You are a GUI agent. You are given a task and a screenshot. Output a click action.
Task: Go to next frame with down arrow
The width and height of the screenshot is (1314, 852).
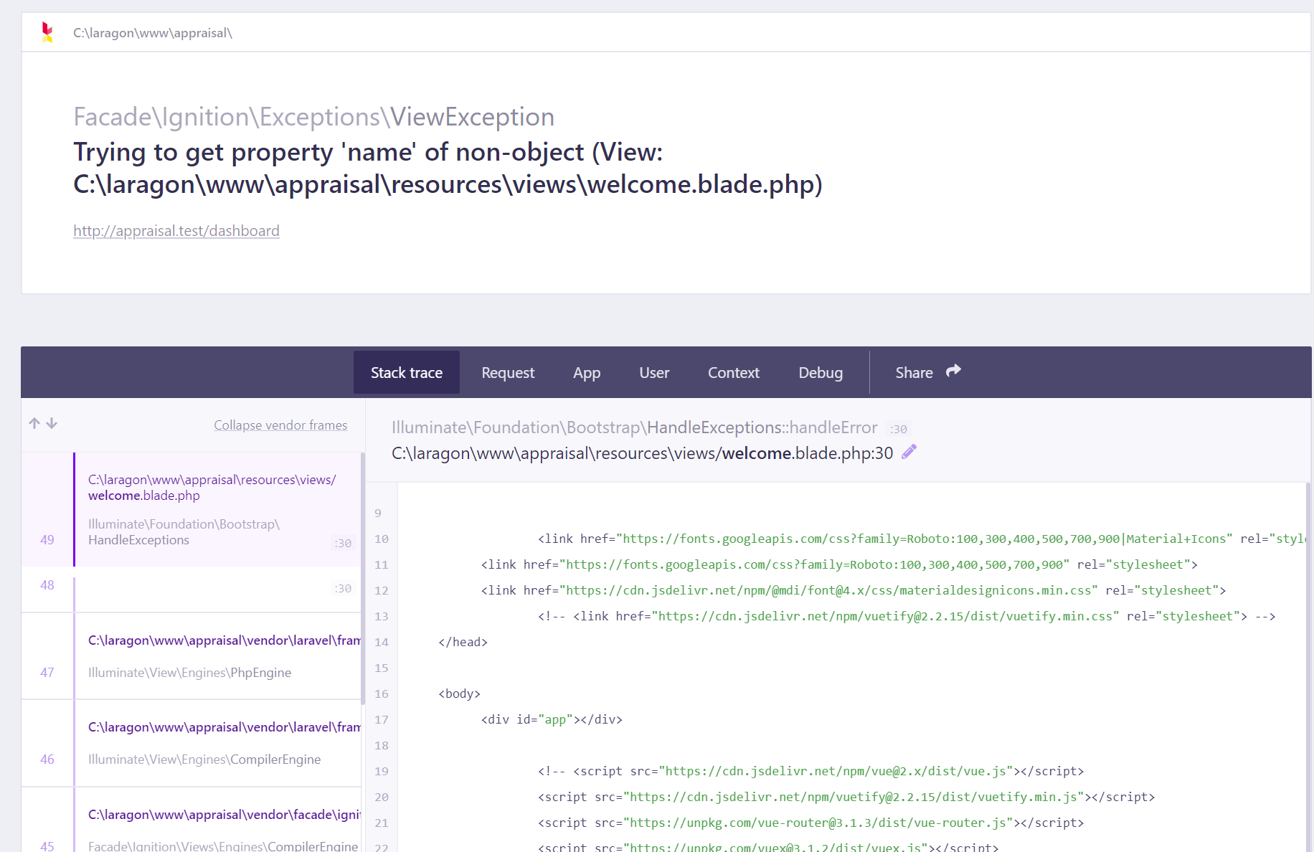click(52, 423)
